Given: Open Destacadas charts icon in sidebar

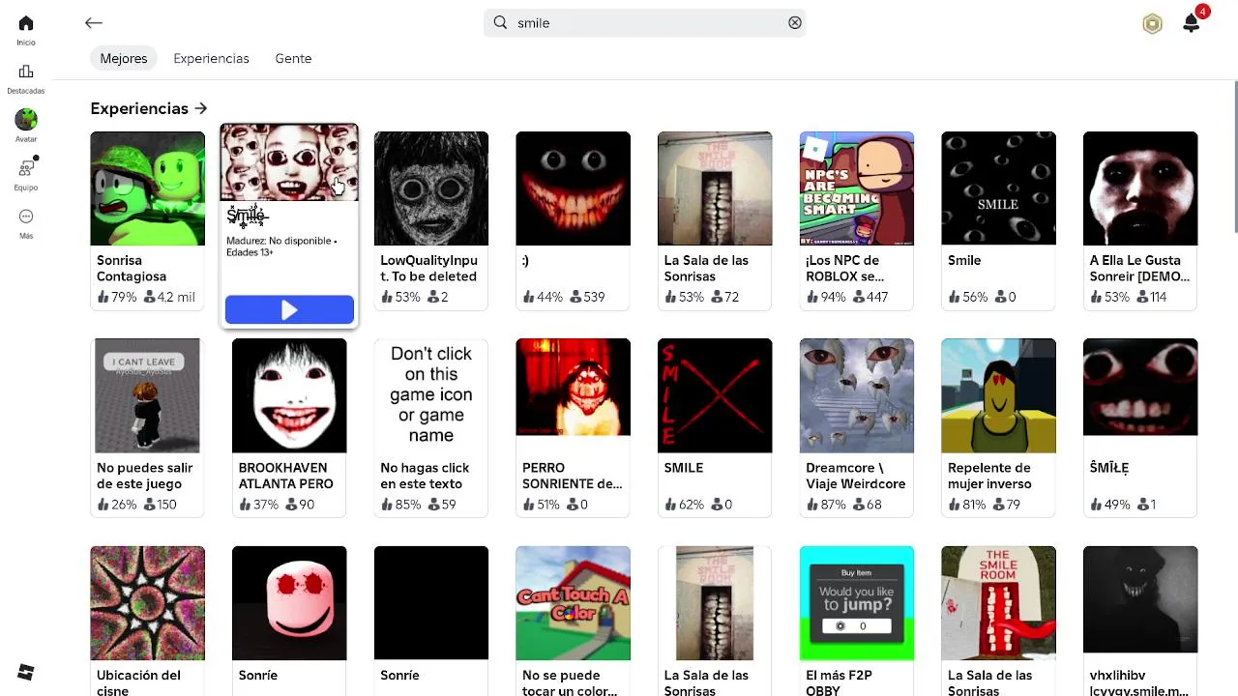Looking at the screenshot, I should coord(26,72).
